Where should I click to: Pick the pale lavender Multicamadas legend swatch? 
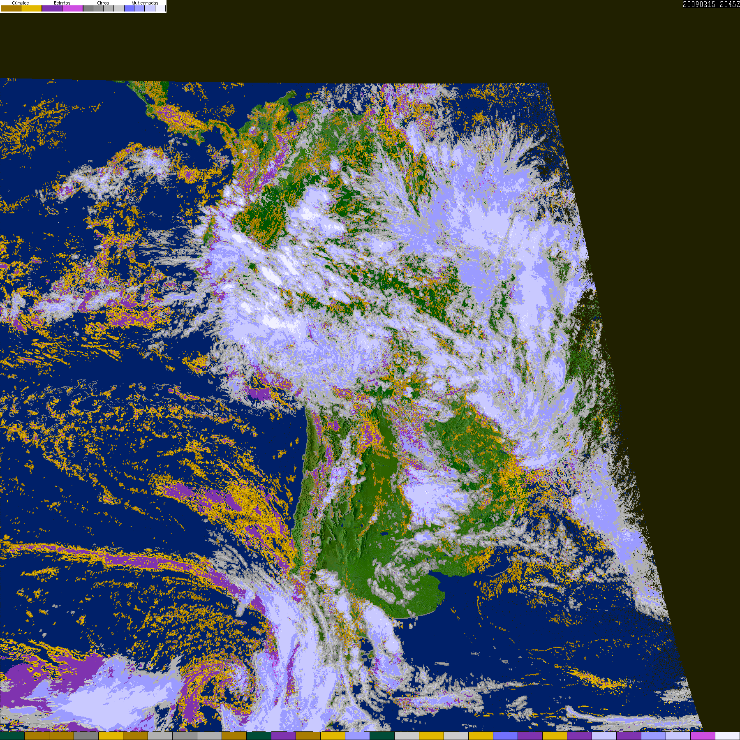[150, 8]
